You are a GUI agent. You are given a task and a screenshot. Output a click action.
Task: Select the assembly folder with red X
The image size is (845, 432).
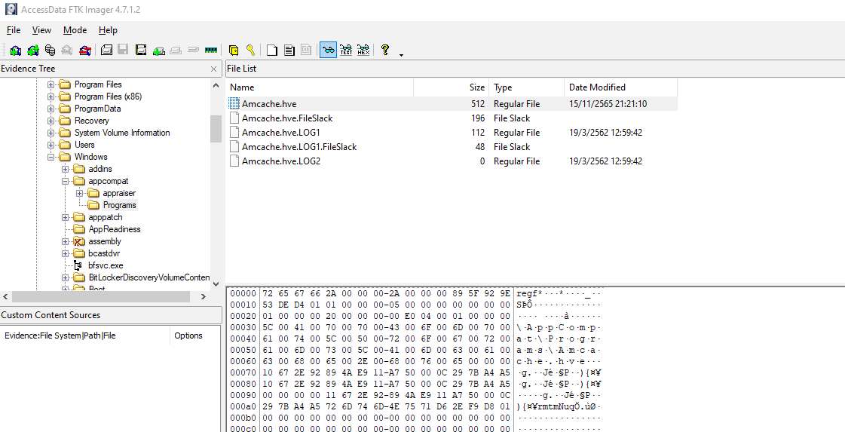pyautogui.click(x=105, y=241)
